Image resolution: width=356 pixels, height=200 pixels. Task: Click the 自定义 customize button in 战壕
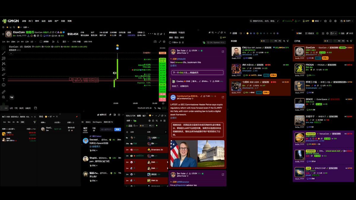[310, 33]
